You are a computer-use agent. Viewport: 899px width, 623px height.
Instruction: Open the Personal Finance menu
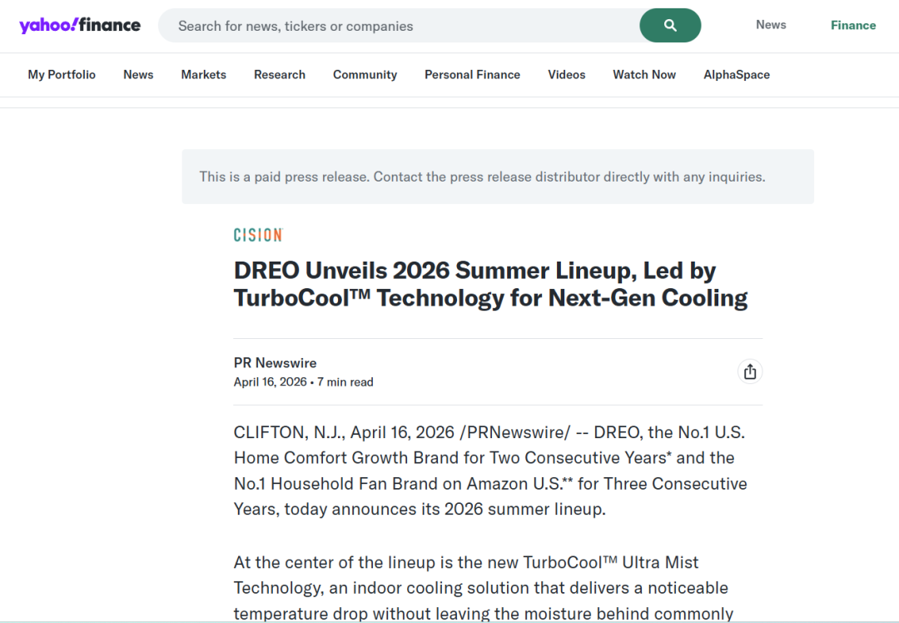[x=473, y=75]
